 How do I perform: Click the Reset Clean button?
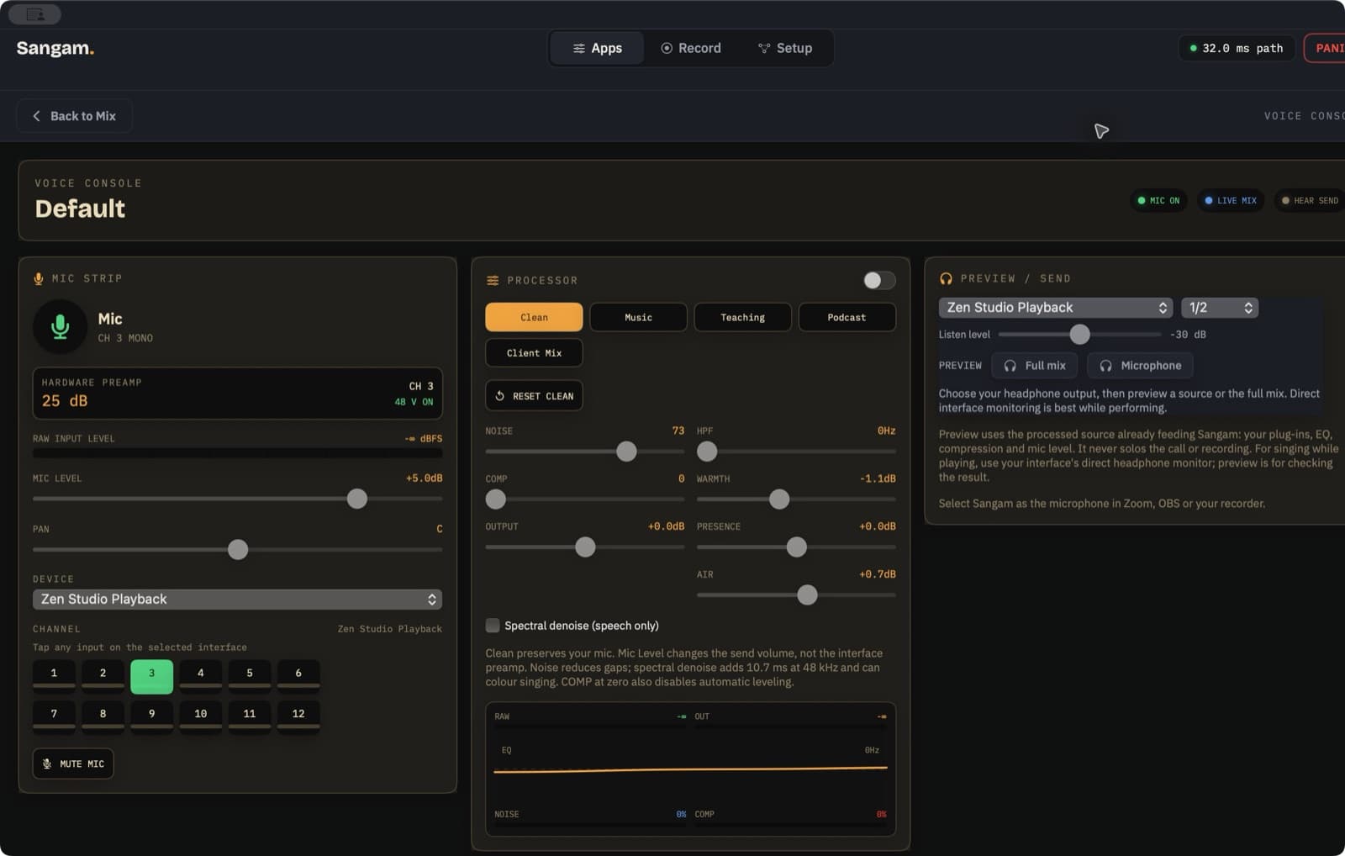pos(534,395)
